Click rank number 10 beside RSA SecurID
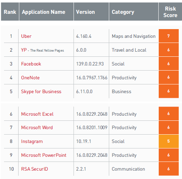The width and height of the screenshot is (182, 179). [11, 169]
